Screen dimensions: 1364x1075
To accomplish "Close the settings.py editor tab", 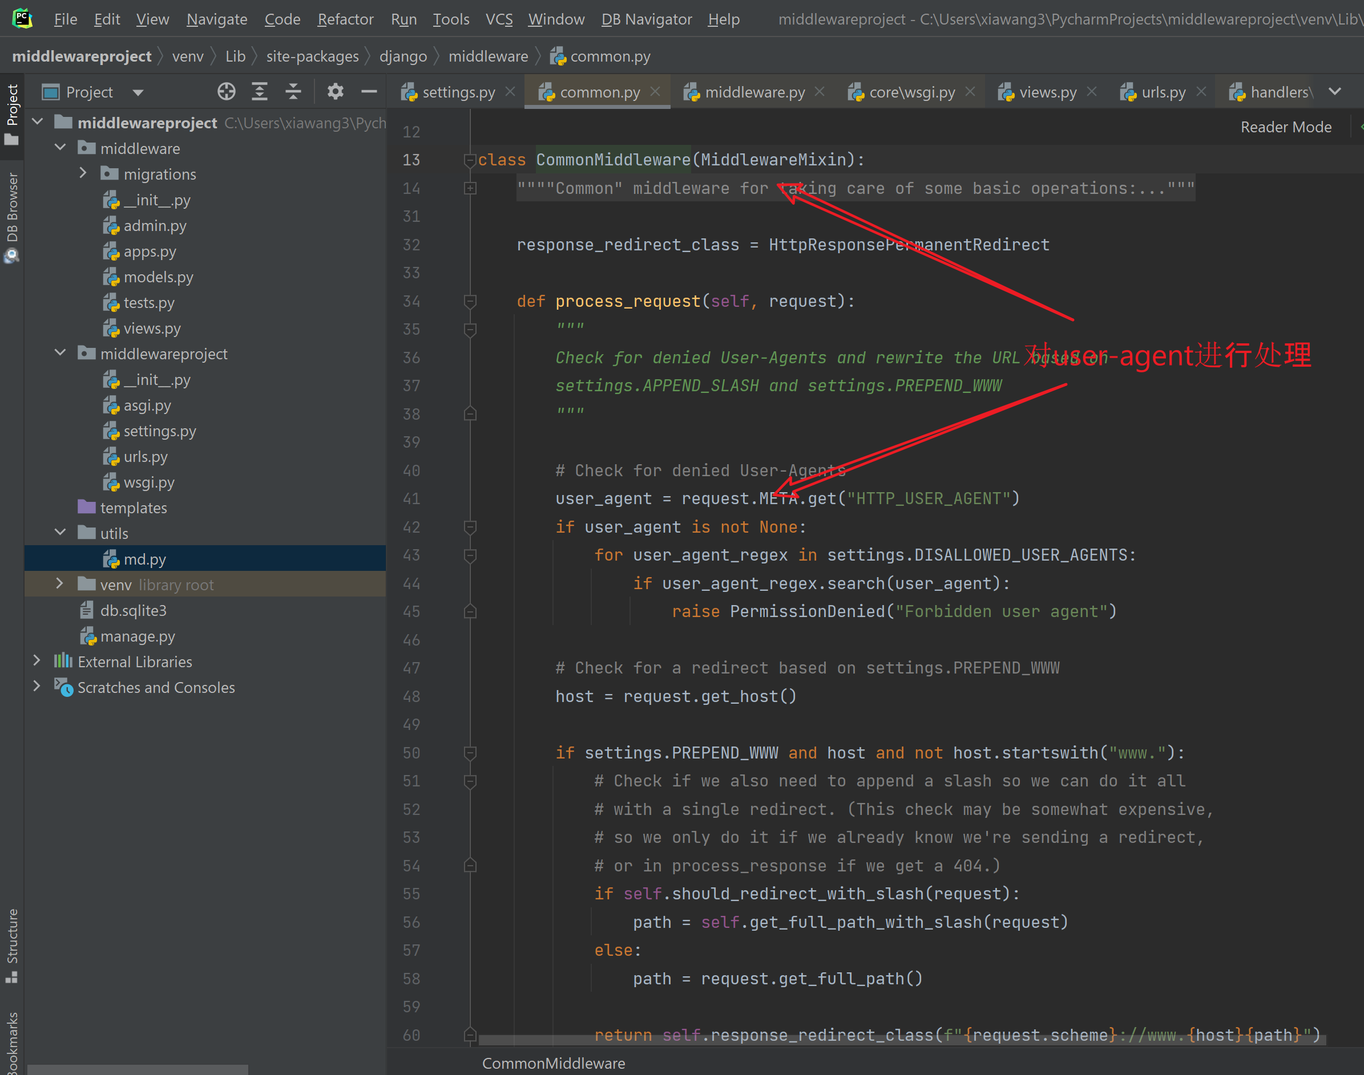I will click(x=510, y=92).
